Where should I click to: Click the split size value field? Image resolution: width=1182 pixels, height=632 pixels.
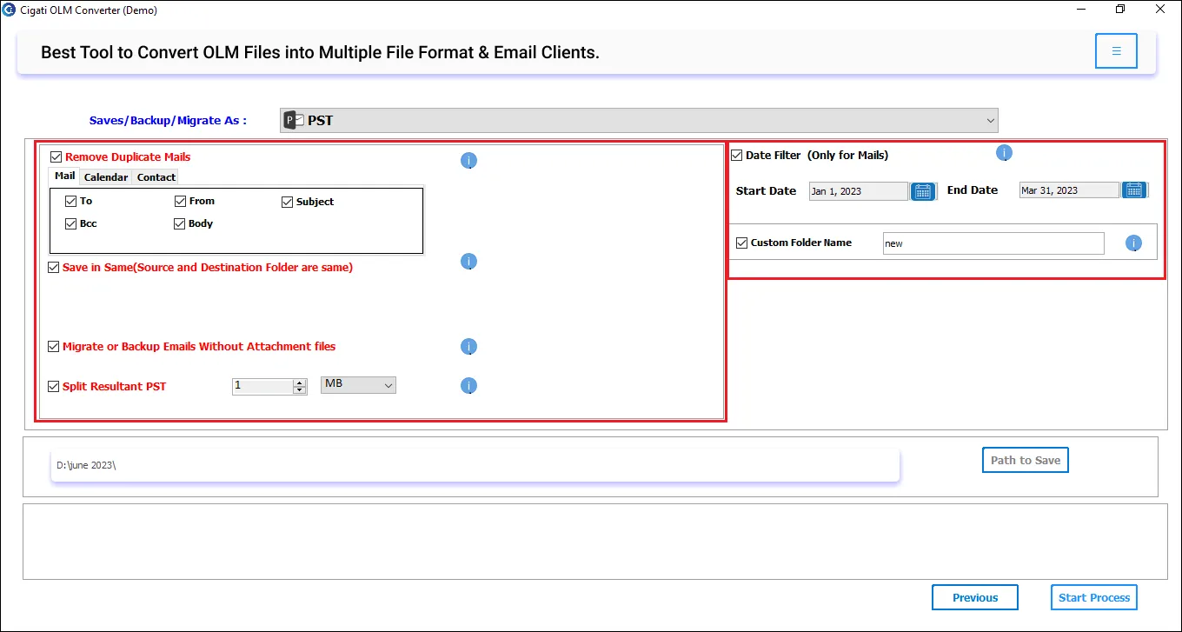point(262,386)
